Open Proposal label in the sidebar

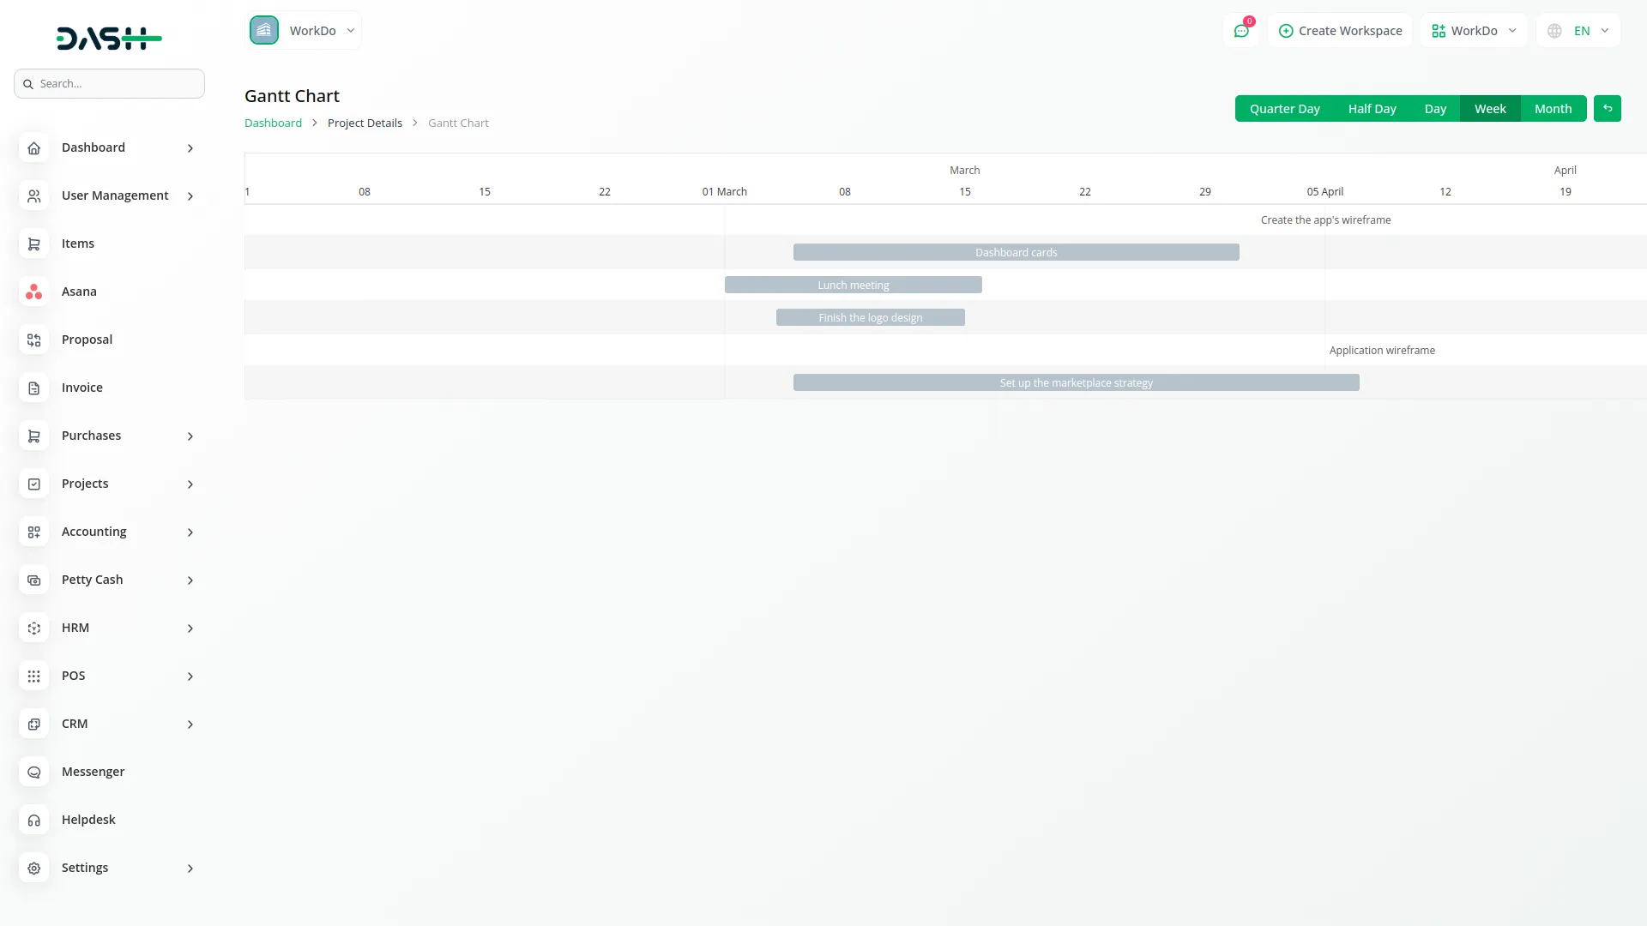click(x=87, y=340)
